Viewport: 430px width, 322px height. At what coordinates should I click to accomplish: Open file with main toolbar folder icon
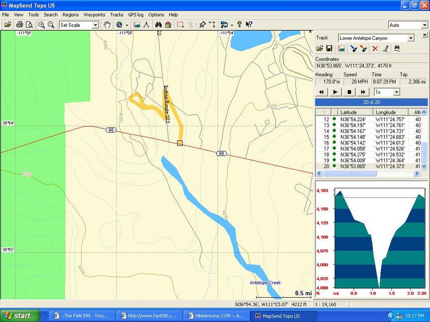(8, 25)
